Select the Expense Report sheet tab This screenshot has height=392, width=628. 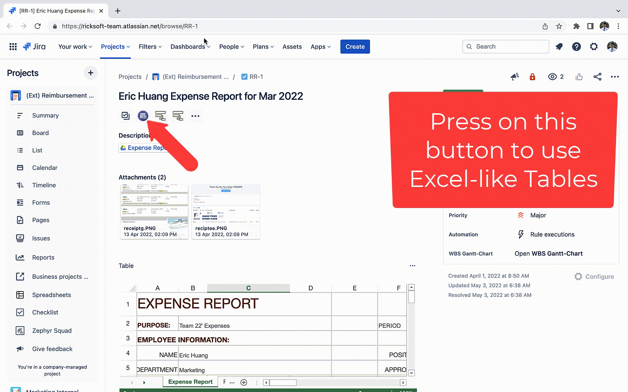[190, 382]
